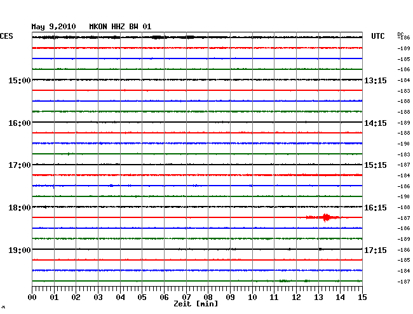Select the 13:15 UTC time label
This screenshot has width=413, height=314.
coord(376,80)
